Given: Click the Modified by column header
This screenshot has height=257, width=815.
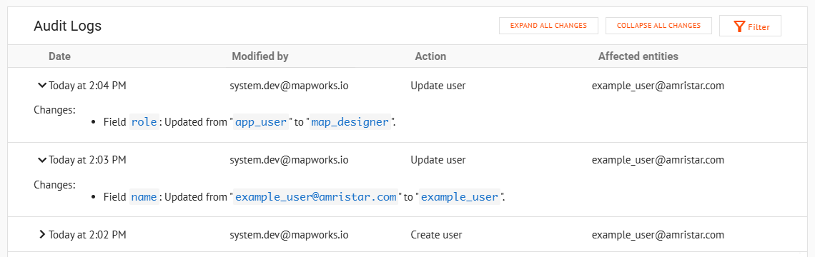Looking at the screenshot, I should point(260,56).
